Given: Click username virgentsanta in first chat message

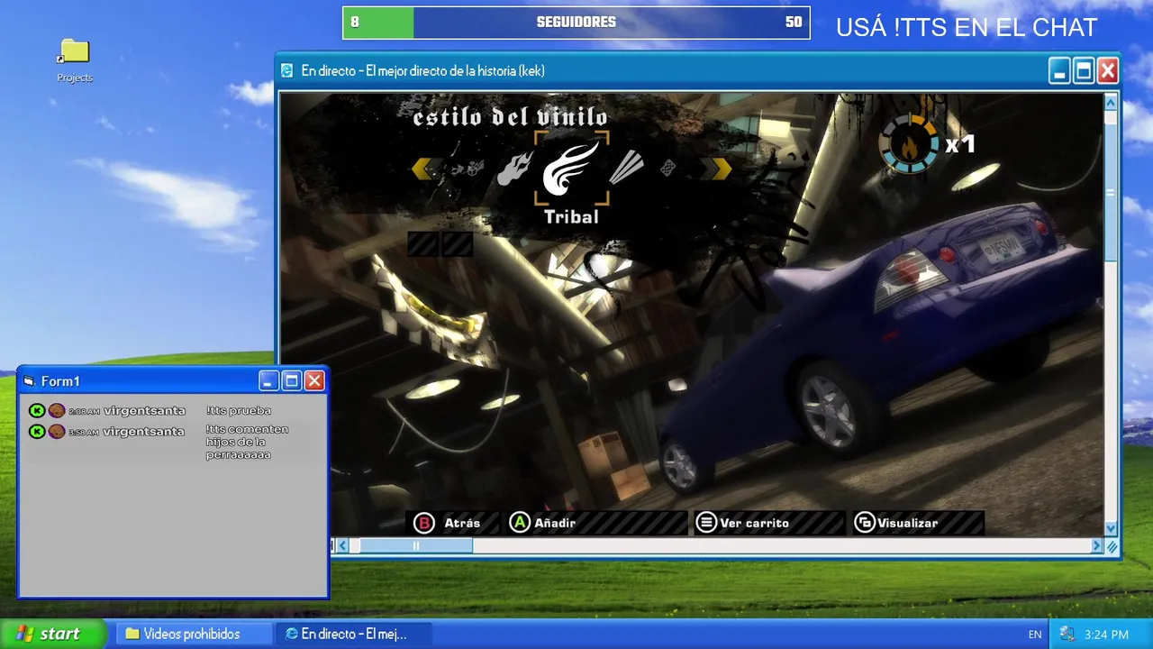Looking at the screenshot, I should pyautogui.click(x=144, y=411).
